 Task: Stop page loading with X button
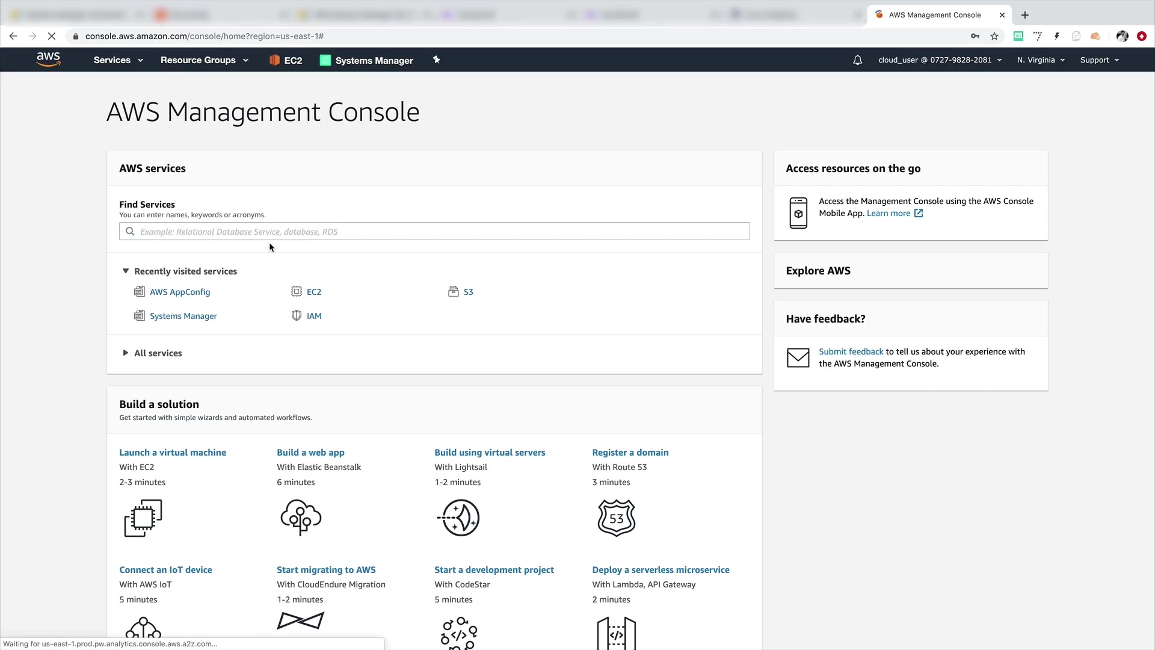[x=52, y=36]
